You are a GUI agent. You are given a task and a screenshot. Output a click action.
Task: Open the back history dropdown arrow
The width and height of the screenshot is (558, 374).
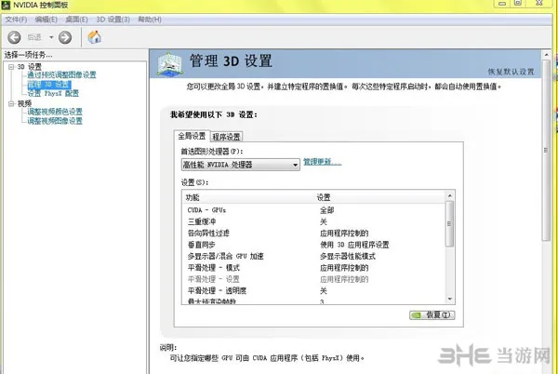pyautogui.click(x=51, y=37)
